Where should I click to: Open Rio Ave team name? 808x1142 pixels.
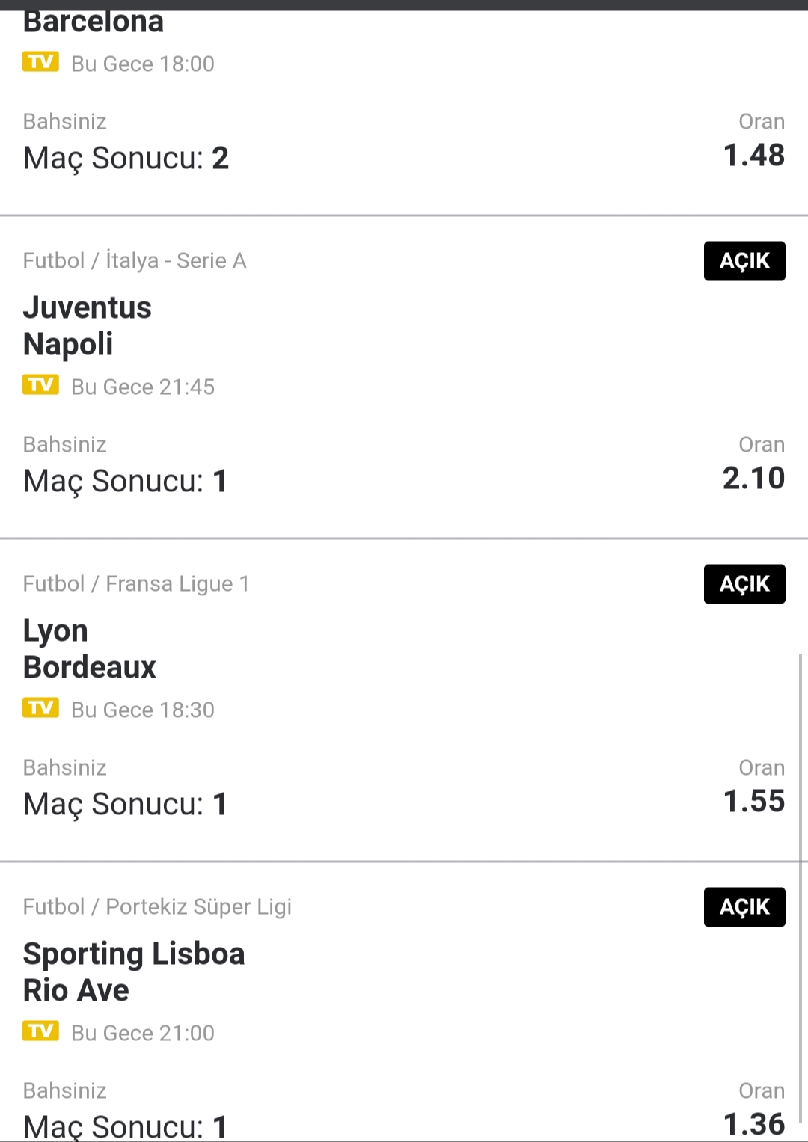(76, 990)
